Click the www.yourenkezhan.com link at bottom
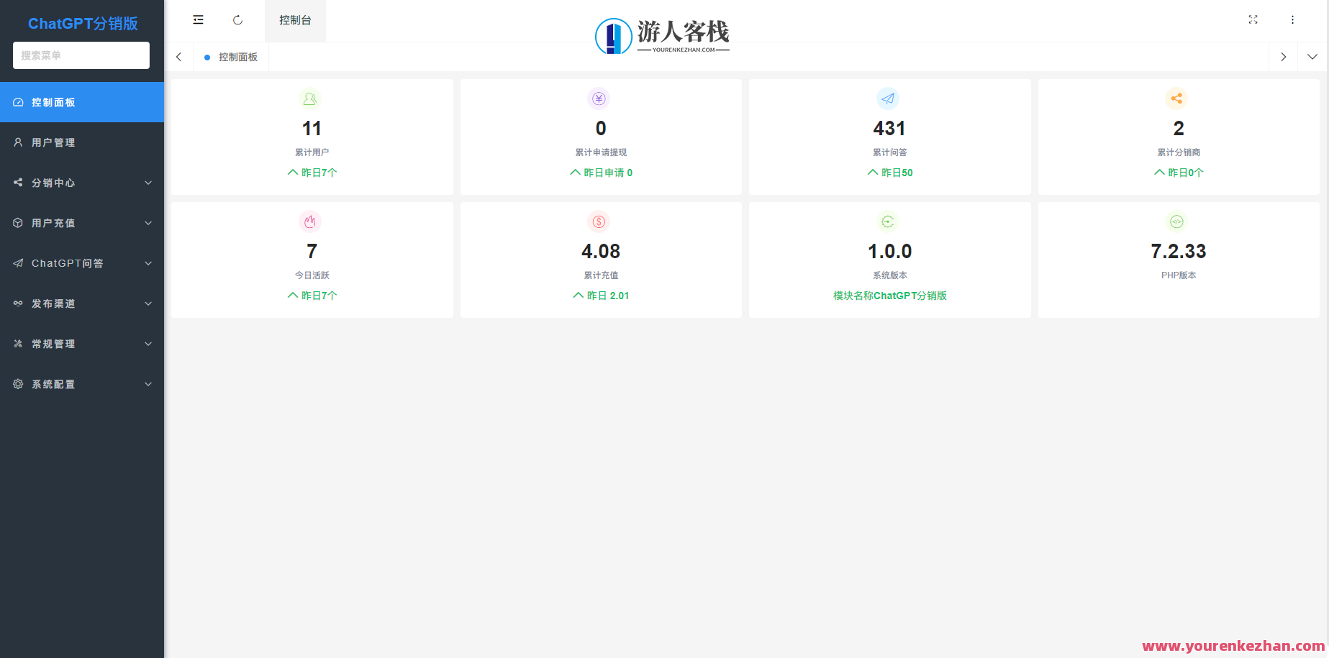Screen dimensions: 1329x658 [x=1235, y=646]
